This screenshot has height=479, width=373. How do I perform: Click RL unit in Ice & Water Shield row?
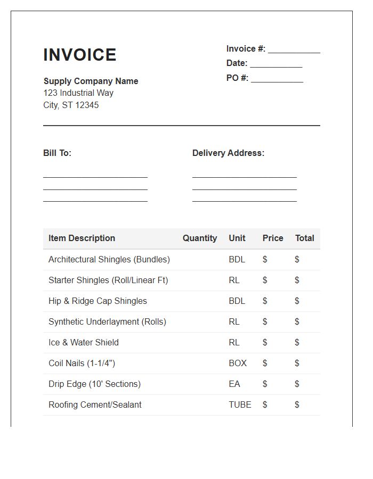(234, 342)
